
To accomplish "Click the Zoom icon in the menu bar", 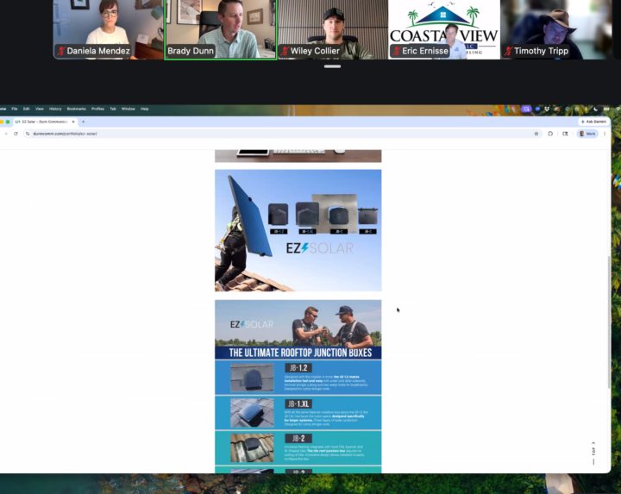I will tap(537, 109).
